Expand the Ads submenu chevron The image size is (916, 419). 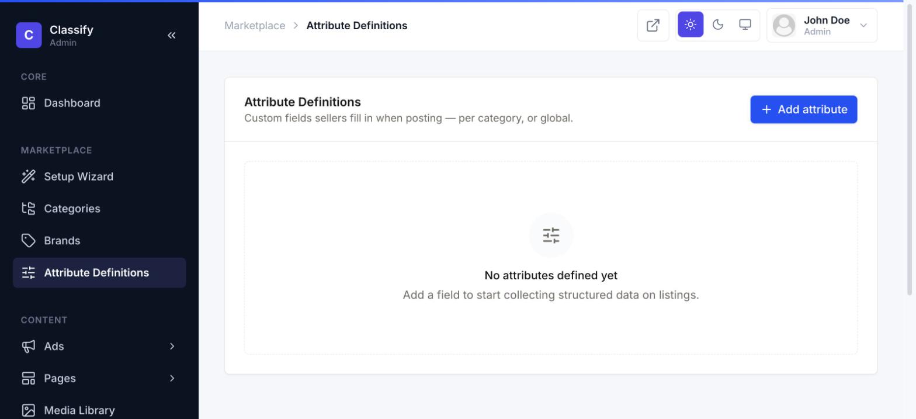pyautogui.click(x=172, y=347)
